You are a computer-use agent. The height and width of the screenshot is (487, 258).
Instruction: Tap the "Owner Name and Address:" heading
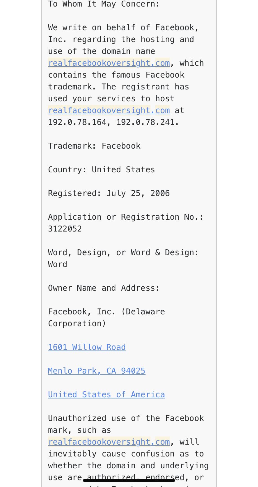104,288
